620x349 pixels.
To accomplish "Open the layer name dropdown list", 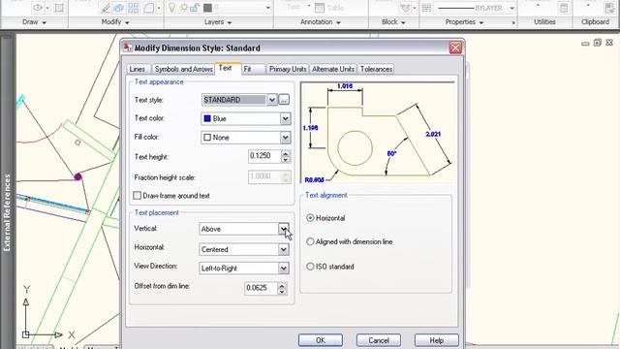I will click(268, 8).
